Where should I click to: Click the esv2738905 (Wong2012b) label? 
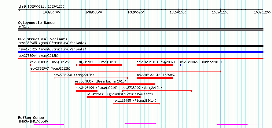coord(50,62)
